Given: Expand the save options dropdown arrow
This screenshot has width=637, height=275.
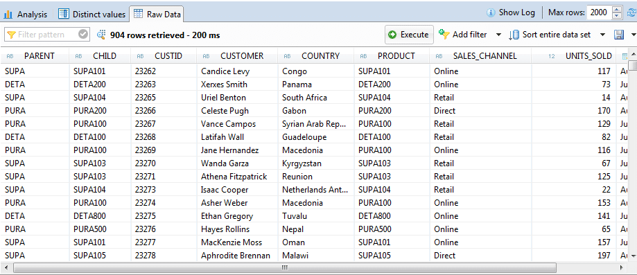Looking at the screenshot, I should click(633, 35).
